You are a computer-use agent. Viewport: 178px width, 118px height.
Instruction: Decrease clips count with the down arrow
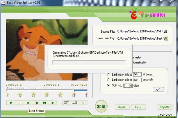click(x=131, y=87)
